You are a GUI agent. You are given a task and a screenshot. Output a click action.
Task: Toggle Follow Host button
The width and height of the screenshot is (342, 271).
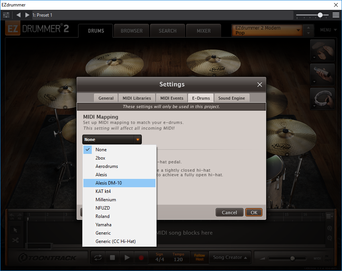pyautogui.click(x=199, y=257)
